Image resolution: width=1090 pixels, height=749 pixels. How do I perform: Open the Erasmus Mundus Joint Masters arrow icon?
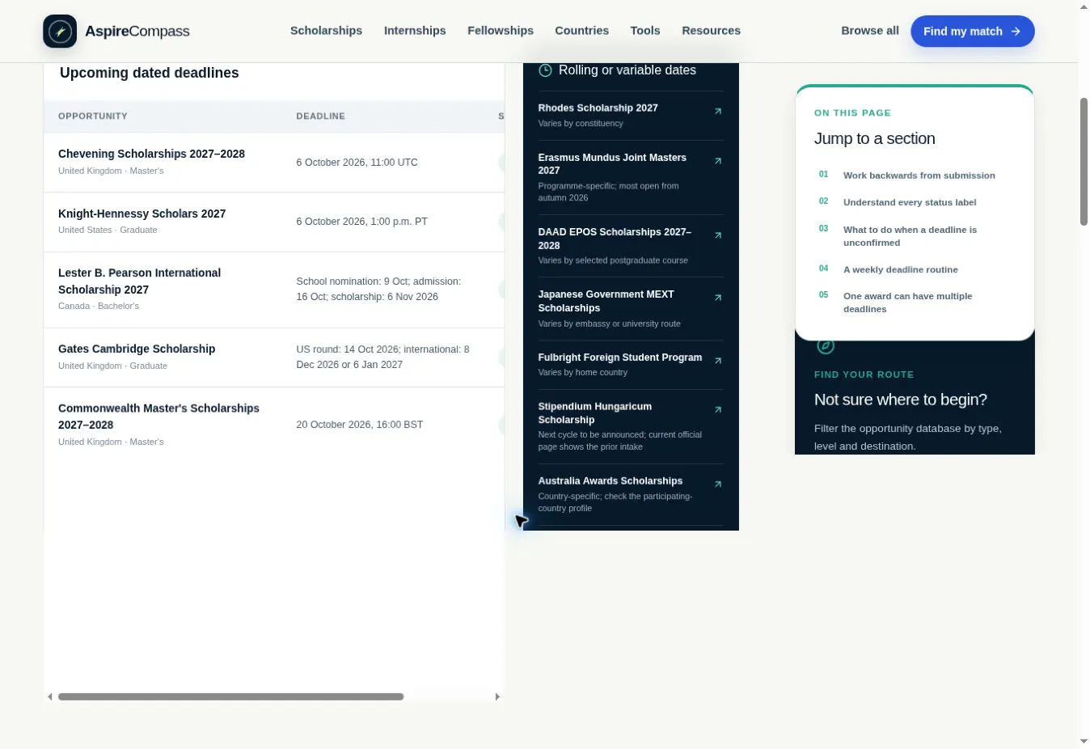pyautogui.click(x=718, y=161)
